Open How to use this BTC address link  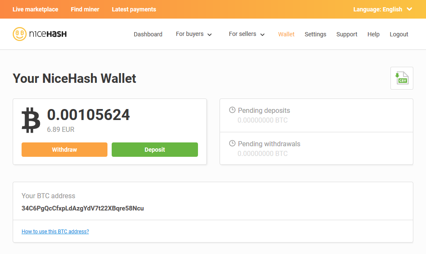(55, 232)
